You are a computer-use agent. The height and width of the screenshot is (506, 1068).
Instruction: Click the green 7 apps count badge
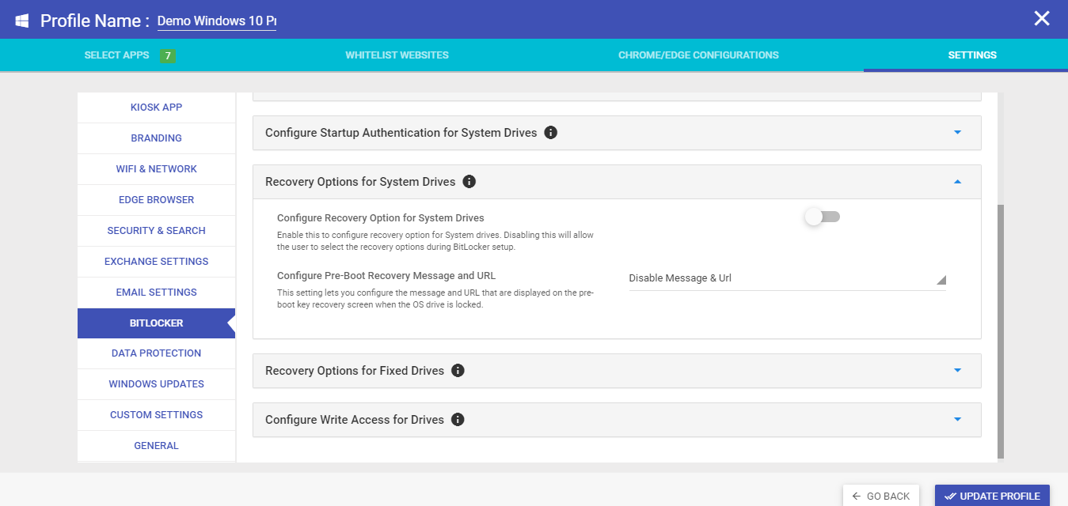[x=167, y=55]
